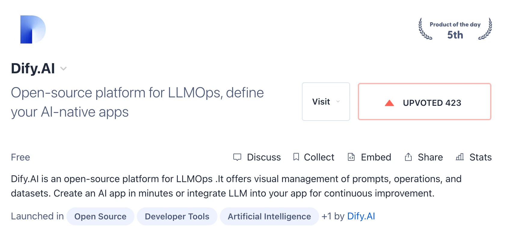The image size is (510, 235).
Task: Click the Collect bookmark icon
Action: coord(296,157)
